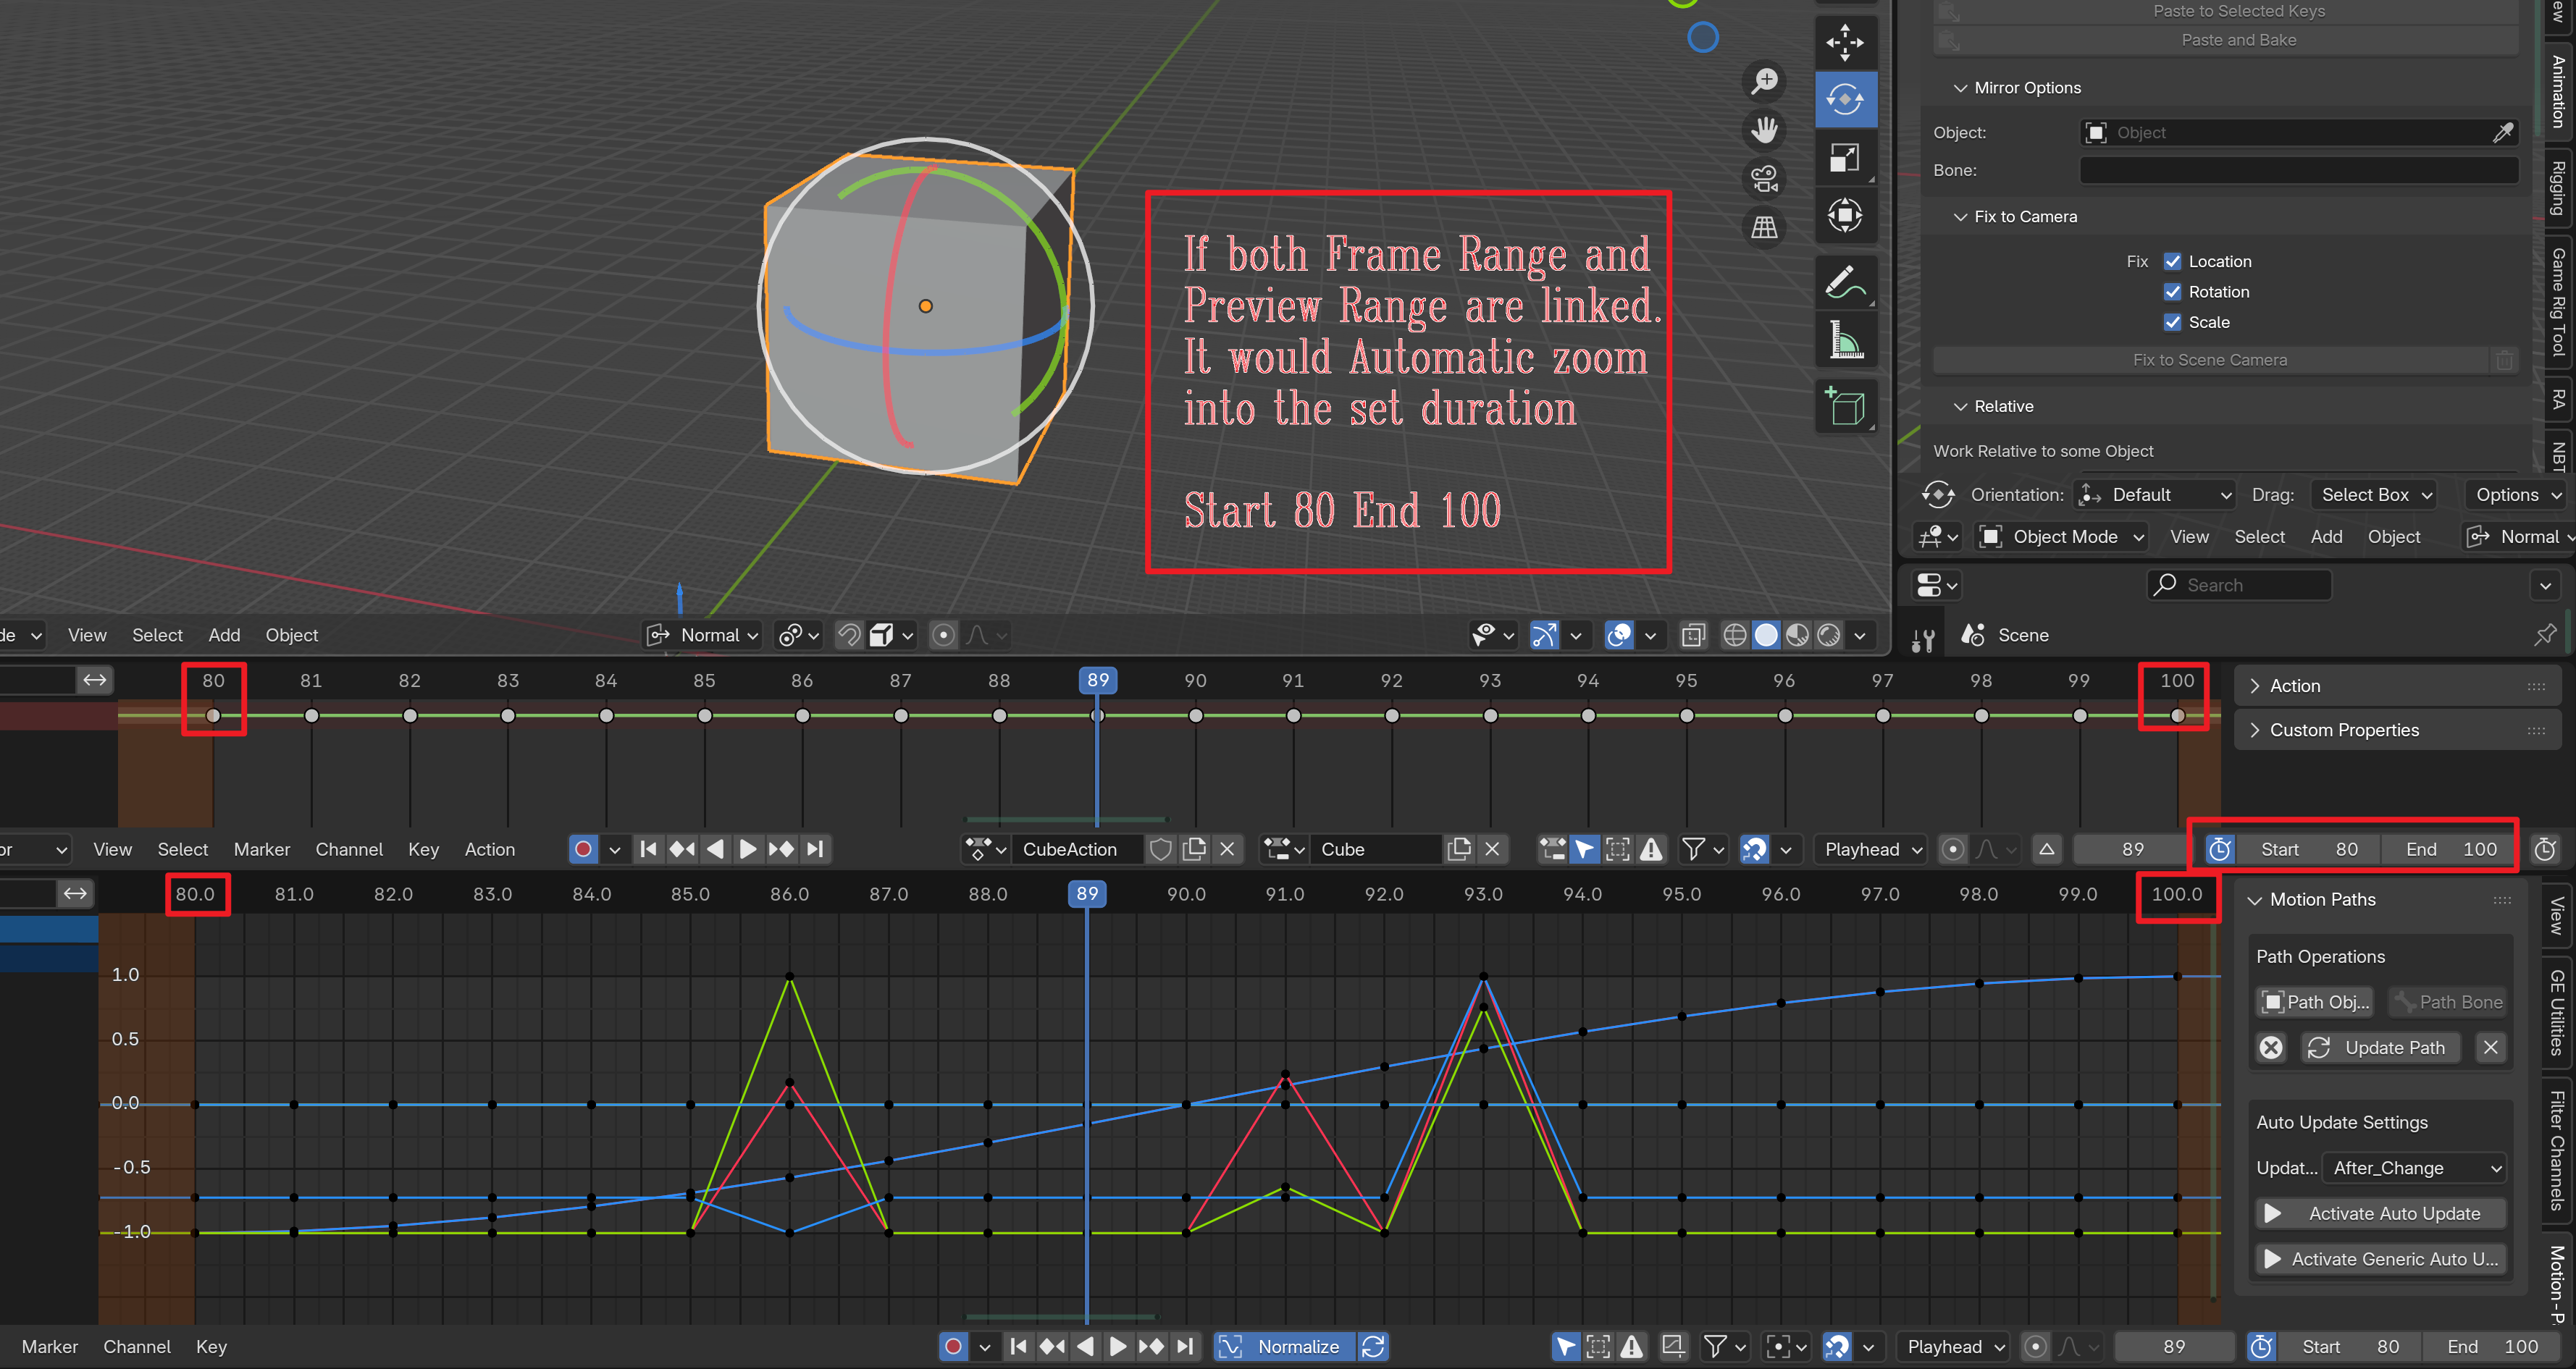Click the Path Obj... button
2576x1369 pixels.
pos(2315,1002)
